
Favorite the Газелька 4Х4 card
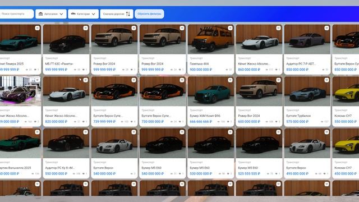[230, 28]
